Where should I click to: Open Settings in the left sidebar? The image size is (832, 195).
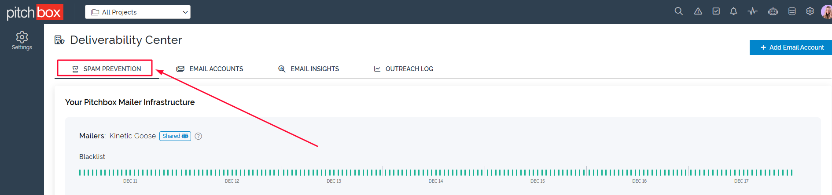22,40
